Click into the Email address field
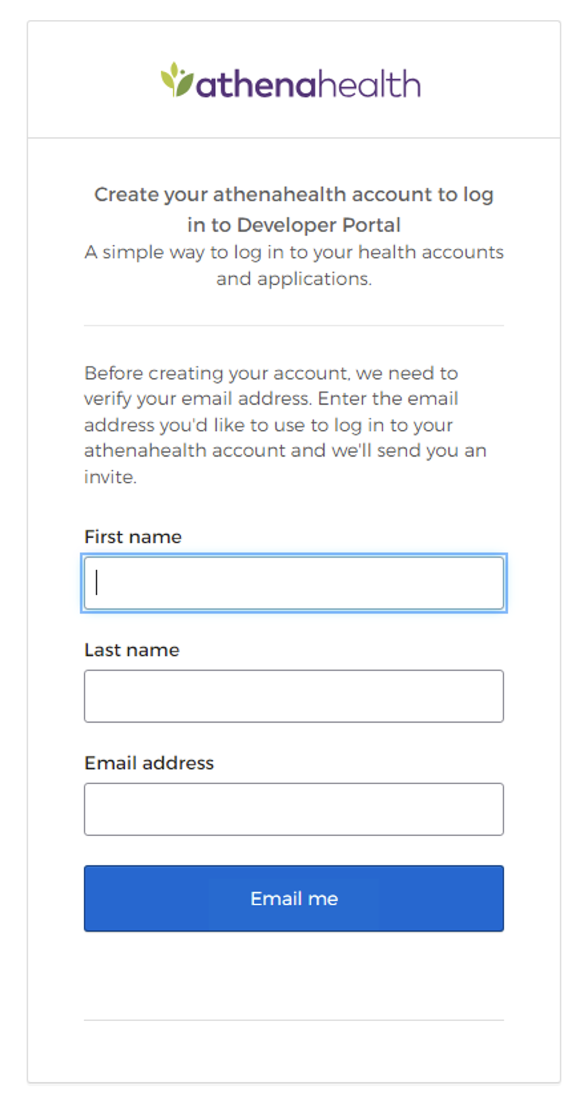 [x=294, y=809]
